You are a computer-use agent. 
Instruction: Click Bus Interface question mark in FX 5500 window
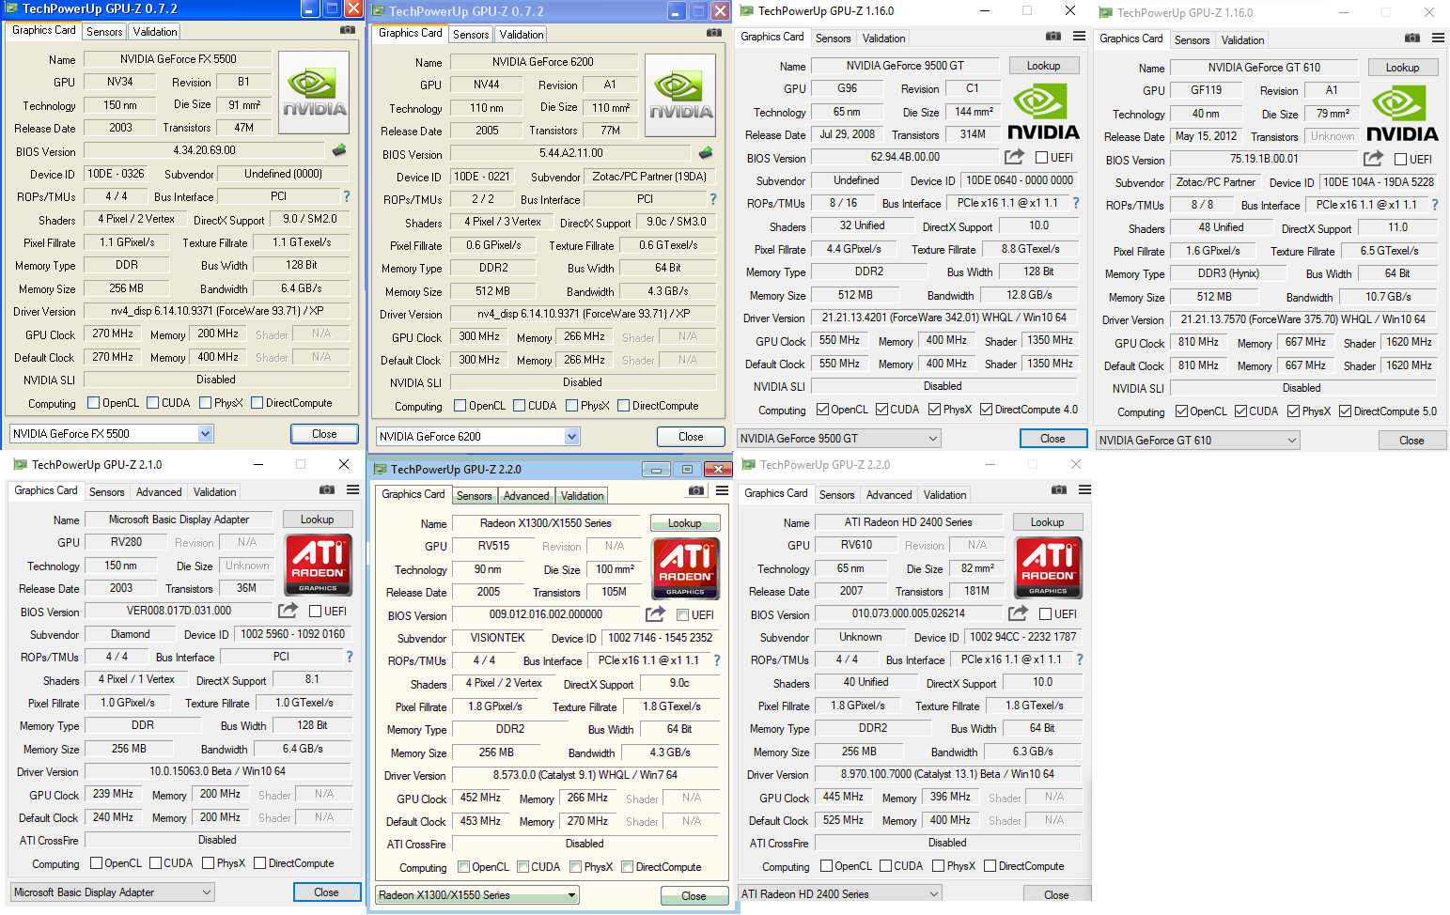pos(347,196)
